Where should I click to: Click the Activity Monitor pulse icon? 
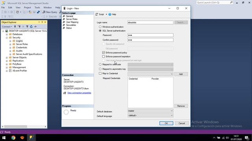coord(35,27)
